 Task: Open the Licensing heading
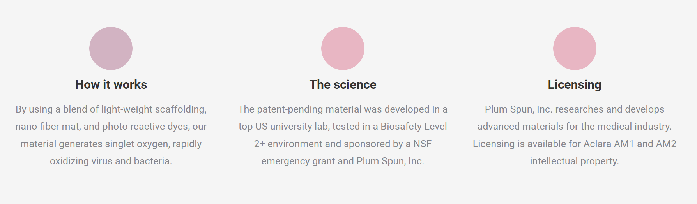pyautogui.click(x=575, y=85)
